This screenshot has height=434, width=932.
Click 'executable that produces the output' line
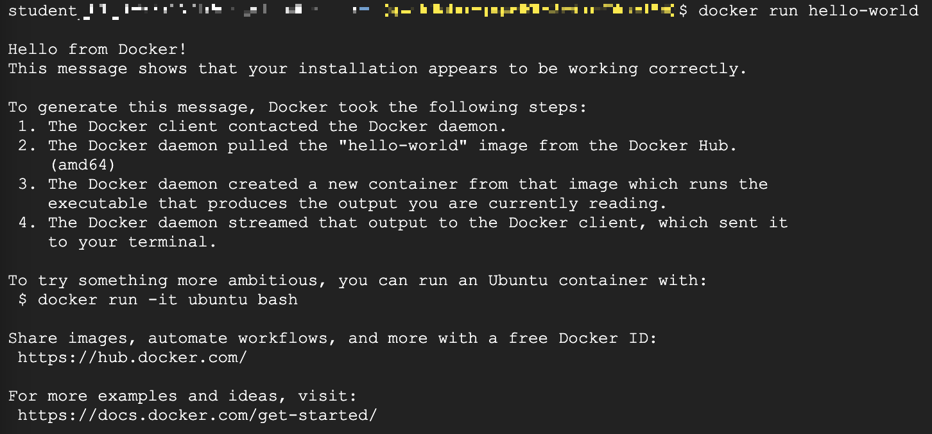[x=358, y=204]
